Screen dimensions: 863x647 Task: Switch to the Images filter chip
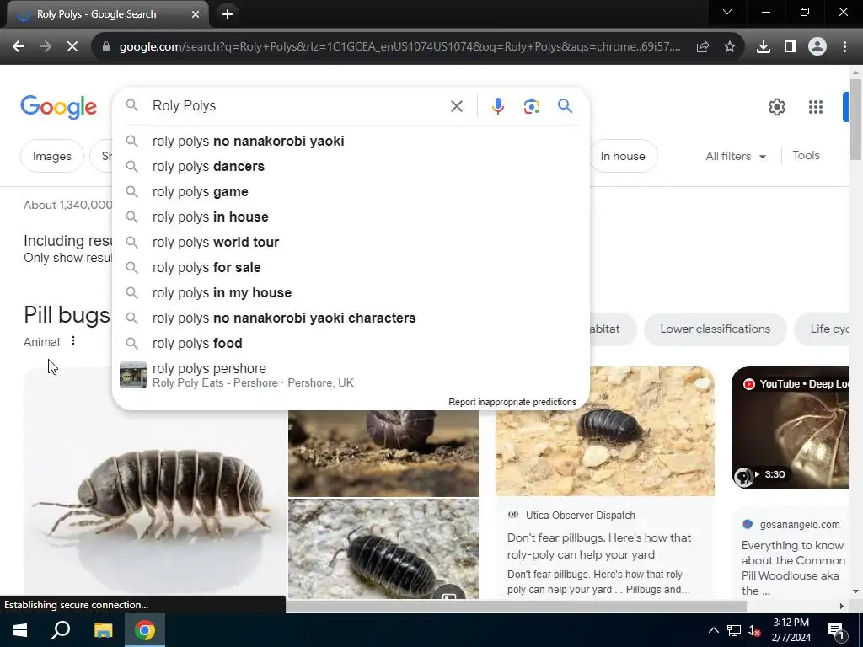click(x=51, y=156)
